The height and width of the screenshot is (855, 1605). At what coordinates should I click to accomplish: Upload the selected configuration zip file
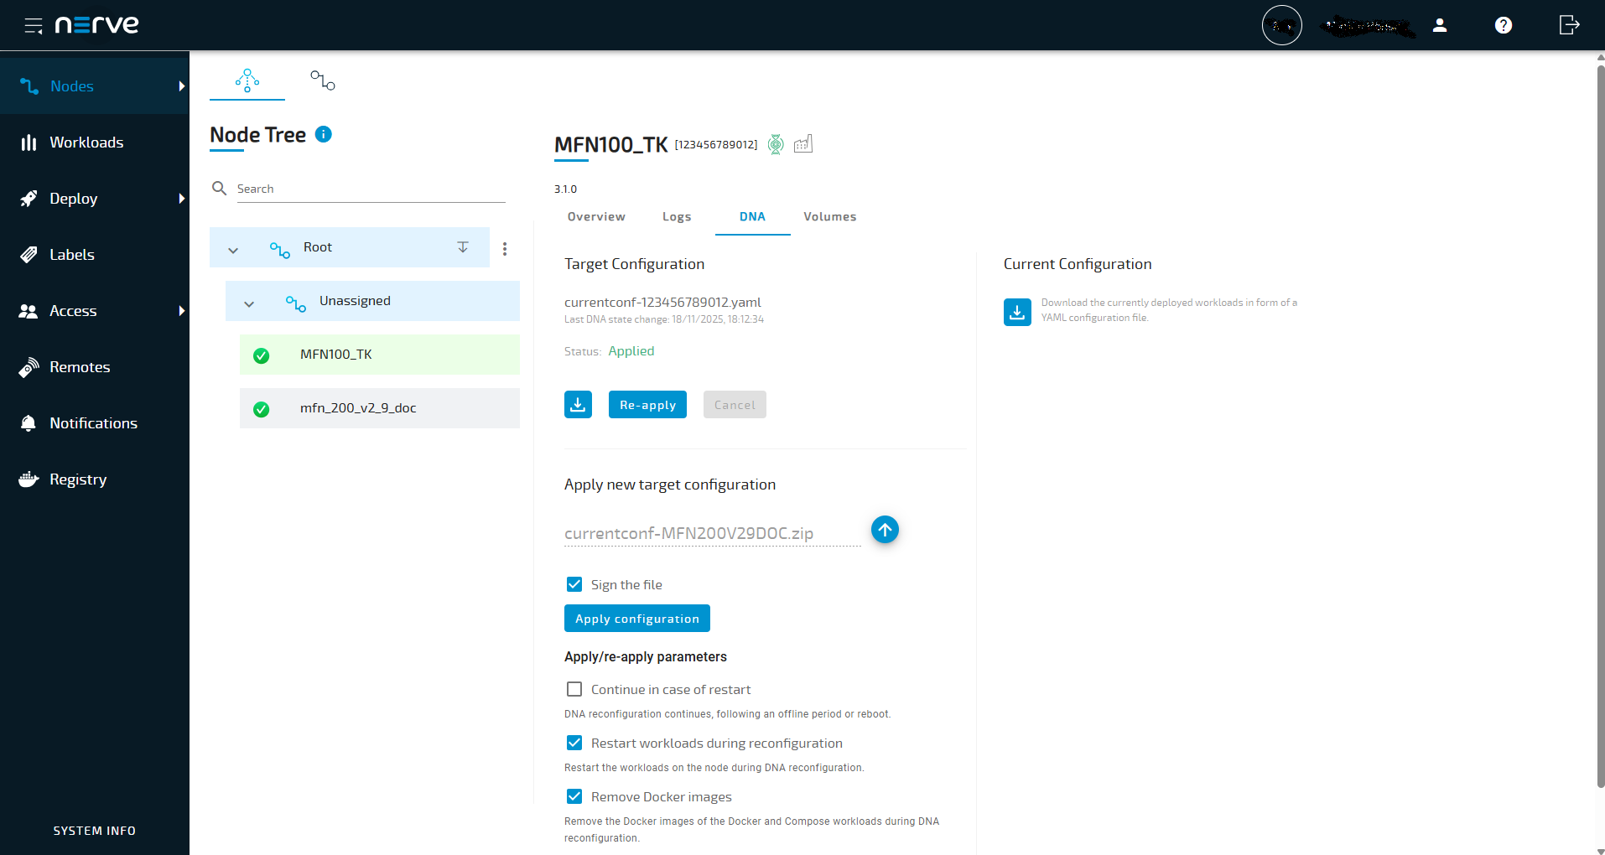pos(885,530)
